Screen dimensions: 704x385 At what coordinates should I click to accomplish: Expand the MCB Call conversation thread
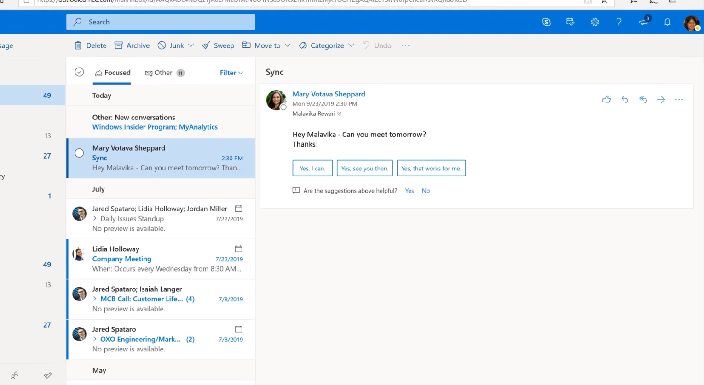pos(95,299)
